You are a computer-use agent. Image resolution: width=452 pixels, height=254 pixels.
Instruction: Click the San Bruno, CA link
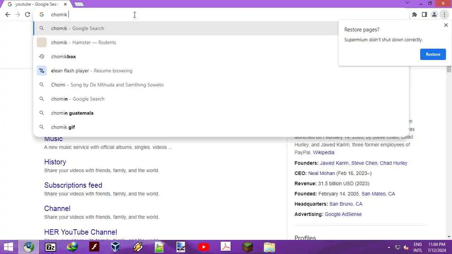click(x=346, y=204)
